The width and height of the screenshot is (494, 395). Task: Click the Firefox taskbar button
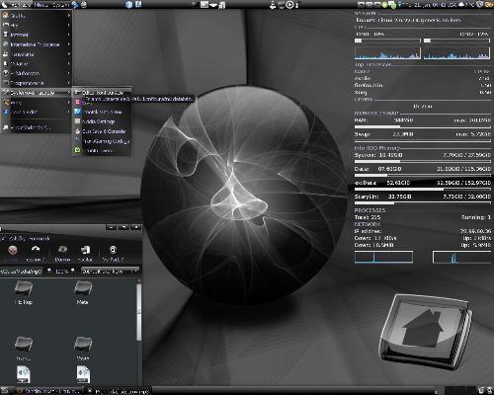48,391
